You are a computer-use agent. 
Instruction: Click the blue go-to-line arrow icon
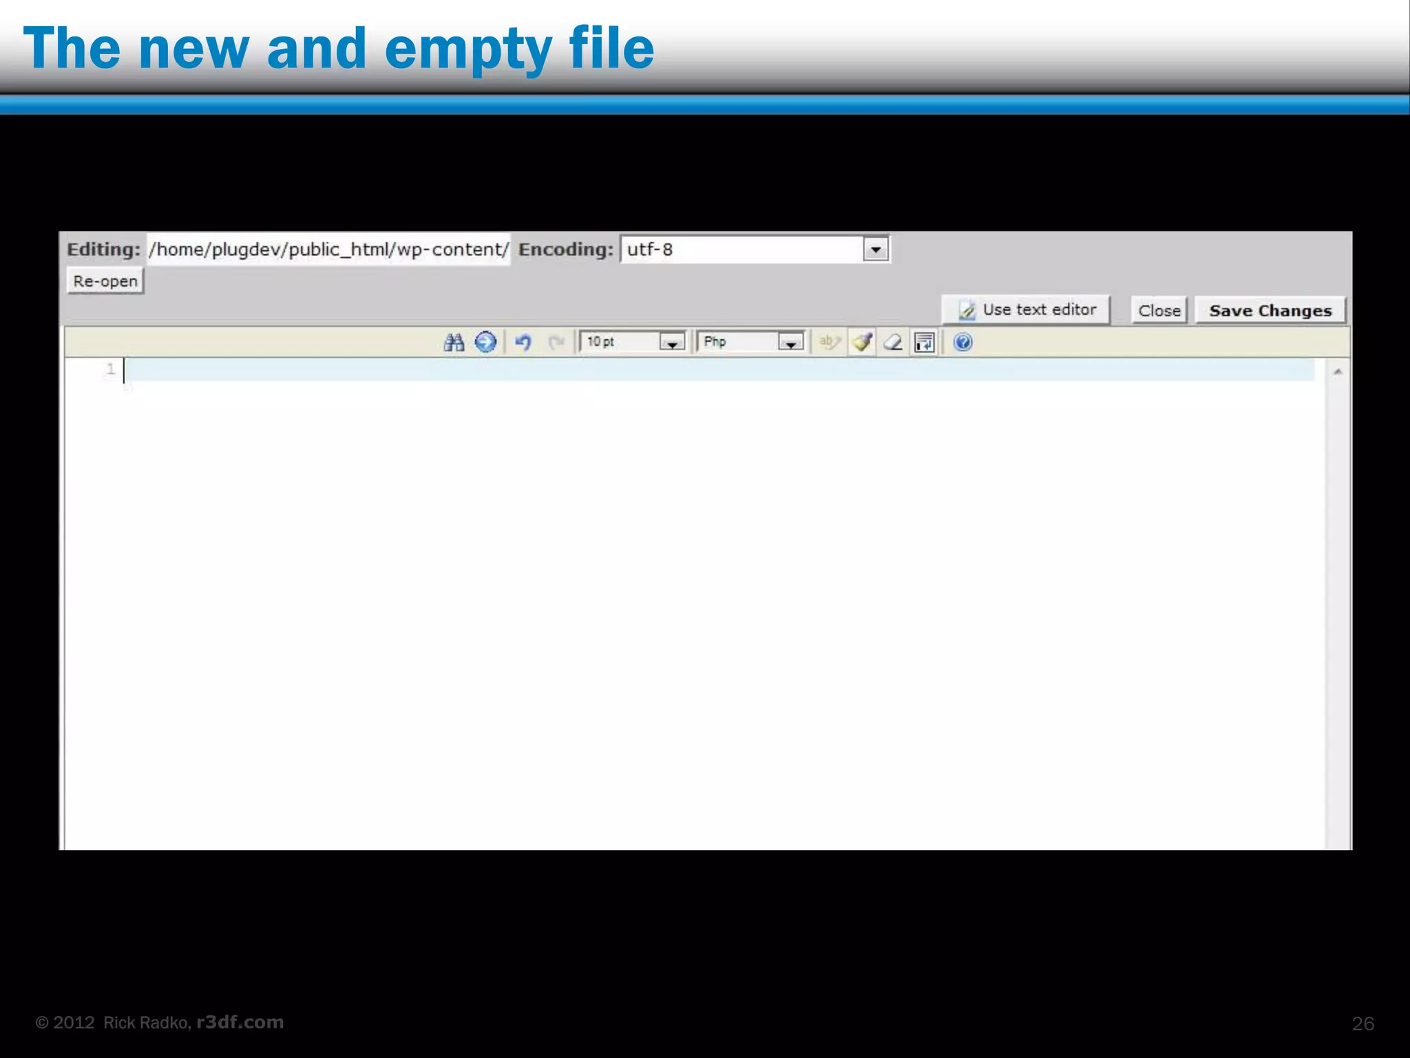(485, 342)
